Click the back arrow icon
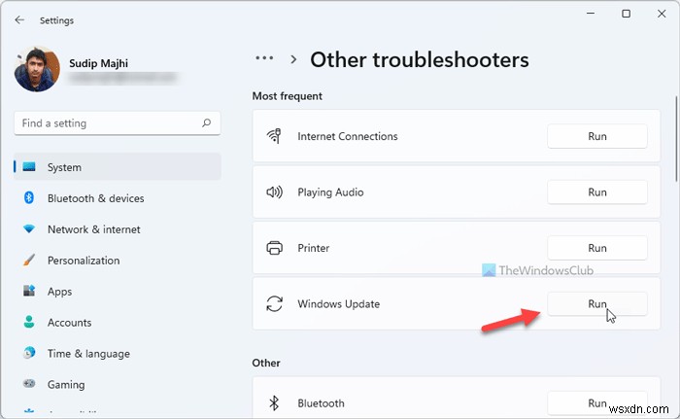Screen dimensions: 680x419 [x=20, y=19]
